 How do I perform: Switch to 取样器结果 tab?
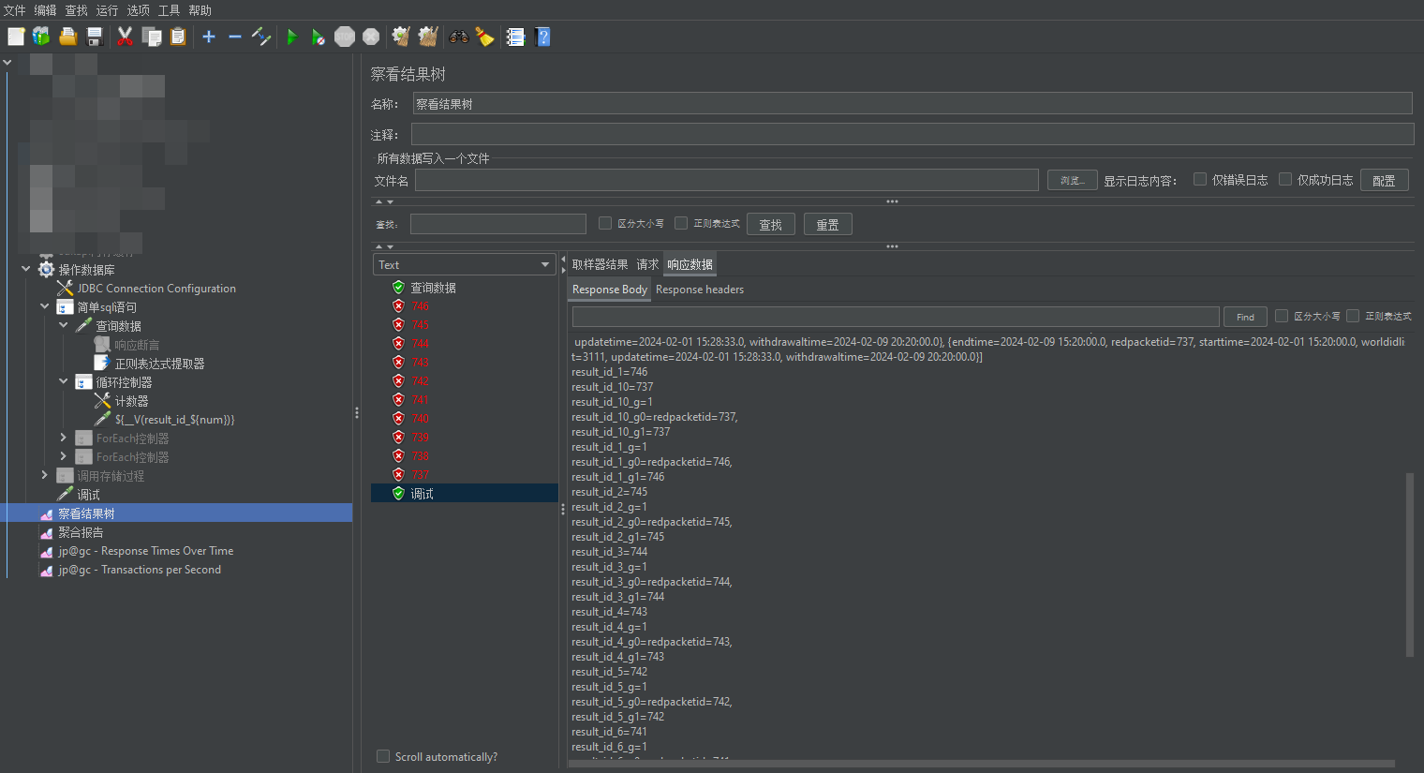pos(600,264)
